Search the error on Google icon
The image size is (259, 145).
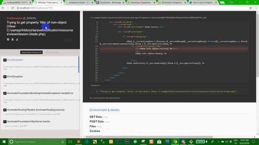point(8,39)
